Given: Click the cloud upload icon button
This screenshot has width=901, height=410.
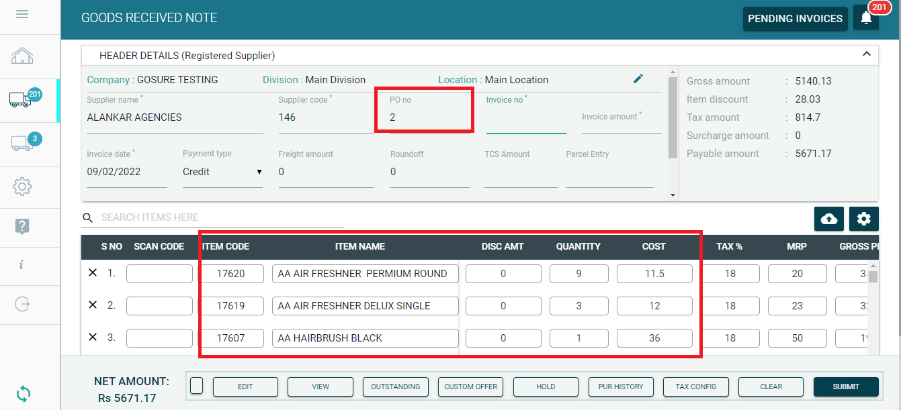Looking at the screenshot, I should (x=830, y=219).
